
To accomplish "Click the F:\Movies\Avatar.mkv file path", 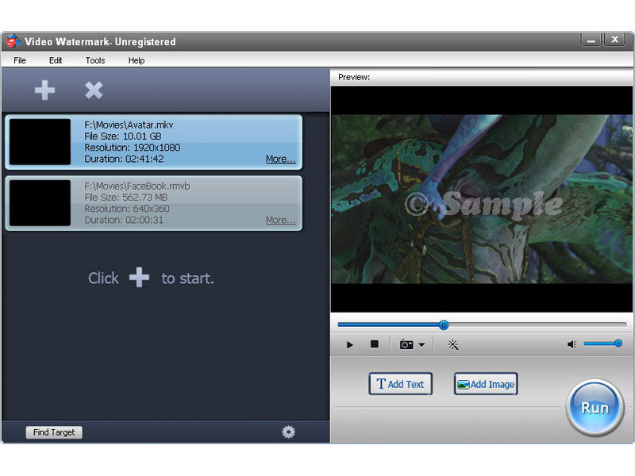I will (x=129, y=125).
